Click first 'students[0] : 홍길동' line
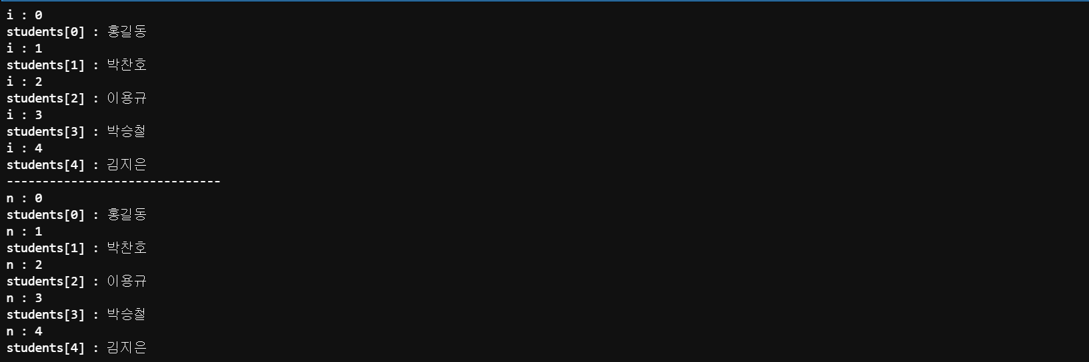This screenshot has width=1089, height=362. 77,31
